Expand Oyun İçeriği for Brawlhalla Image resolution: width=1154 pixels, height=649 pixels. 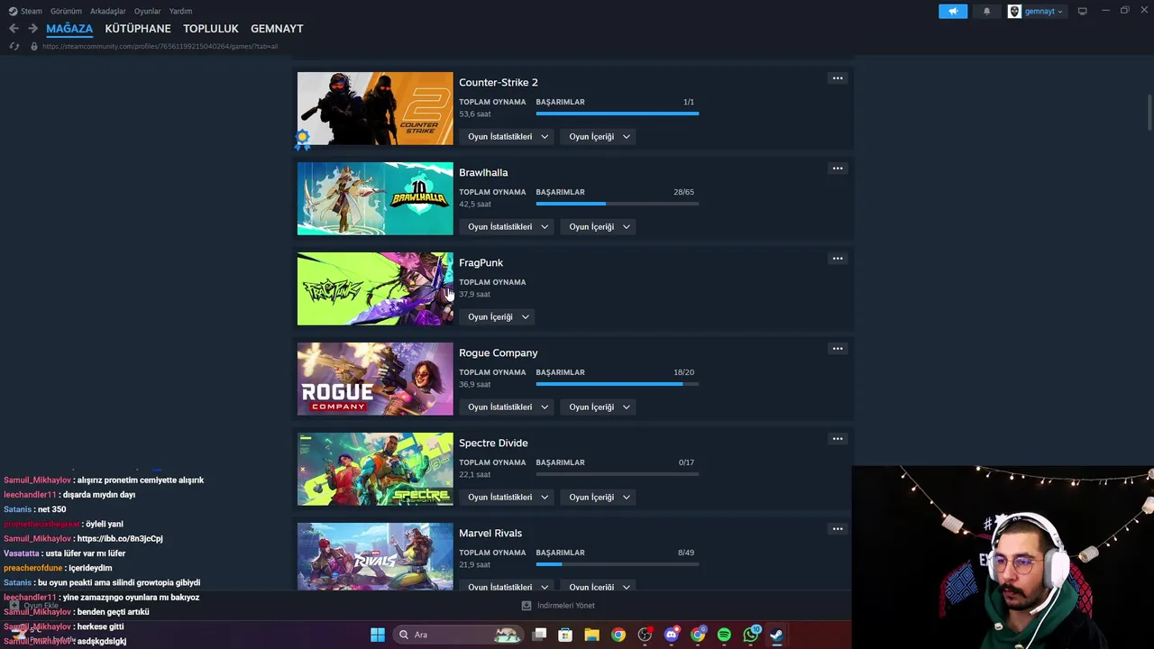pos(600,227)
